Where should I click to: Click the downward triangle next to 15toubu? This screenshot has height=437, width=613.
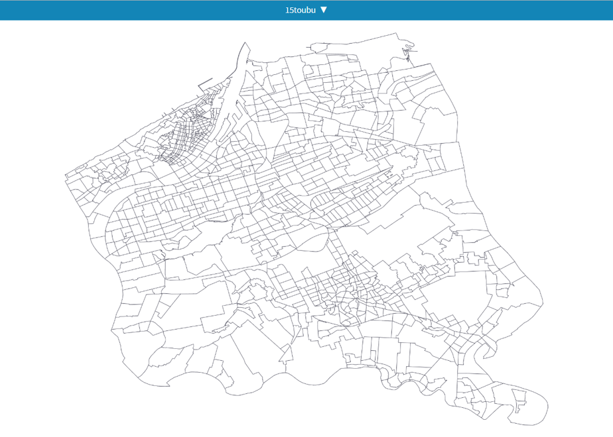(x=324, y=10)
